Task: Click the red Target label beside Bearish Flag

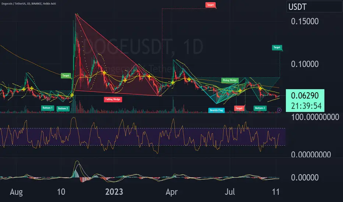Action: (239, 108)
